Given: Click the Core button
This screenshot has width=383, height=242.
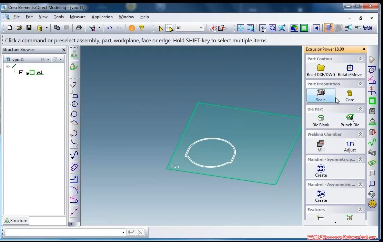Looking at the screenshot, I should [350, 95].
